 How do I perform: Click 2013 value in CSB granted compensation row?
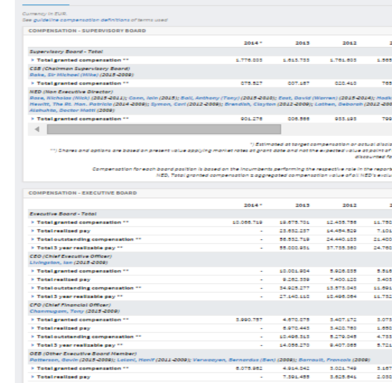point(298,83)
